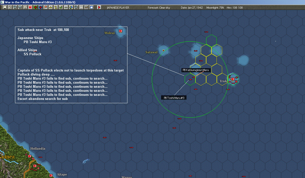Click the 'Hex: 108 108' status text
The height and width of the screenshot is (178, 305).
[x=235, y=8]
